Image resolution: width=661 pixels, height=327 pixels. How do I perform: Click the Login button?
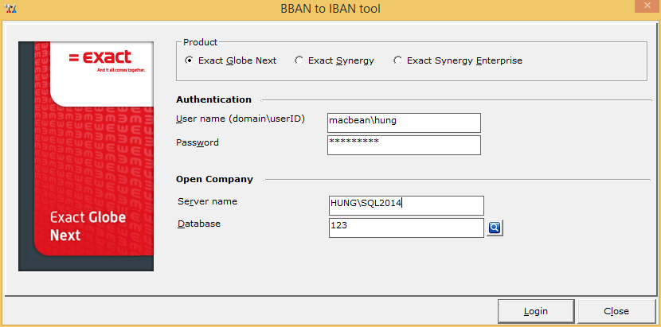[536, 311]
